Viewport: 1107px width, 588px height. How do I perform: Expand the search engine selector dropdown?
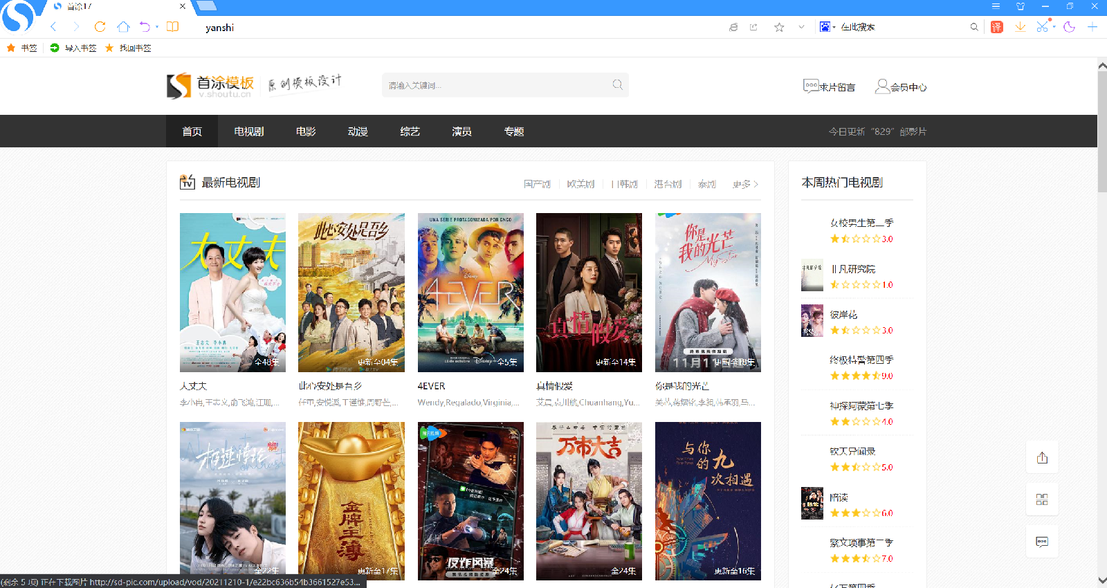click(x=833, y=27)
